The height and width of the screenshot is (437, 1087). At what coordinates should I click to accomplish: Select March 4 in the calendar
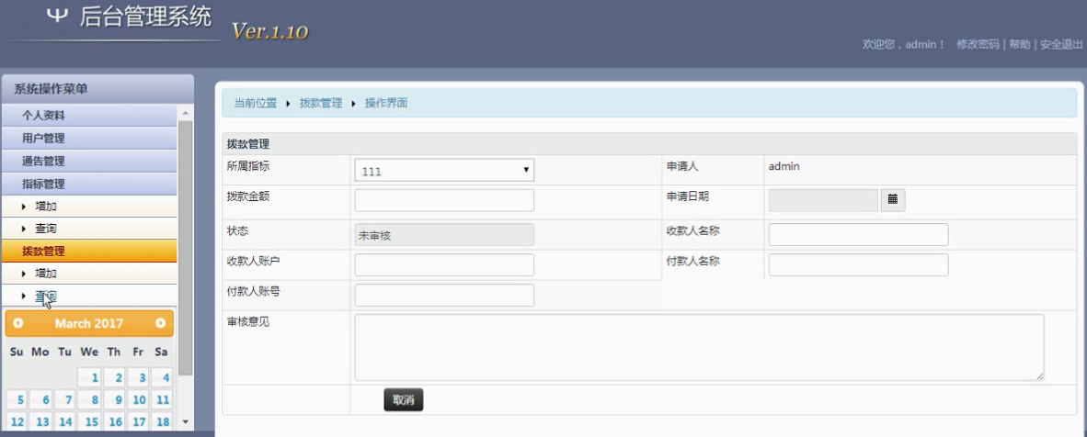tap(162, 378)
